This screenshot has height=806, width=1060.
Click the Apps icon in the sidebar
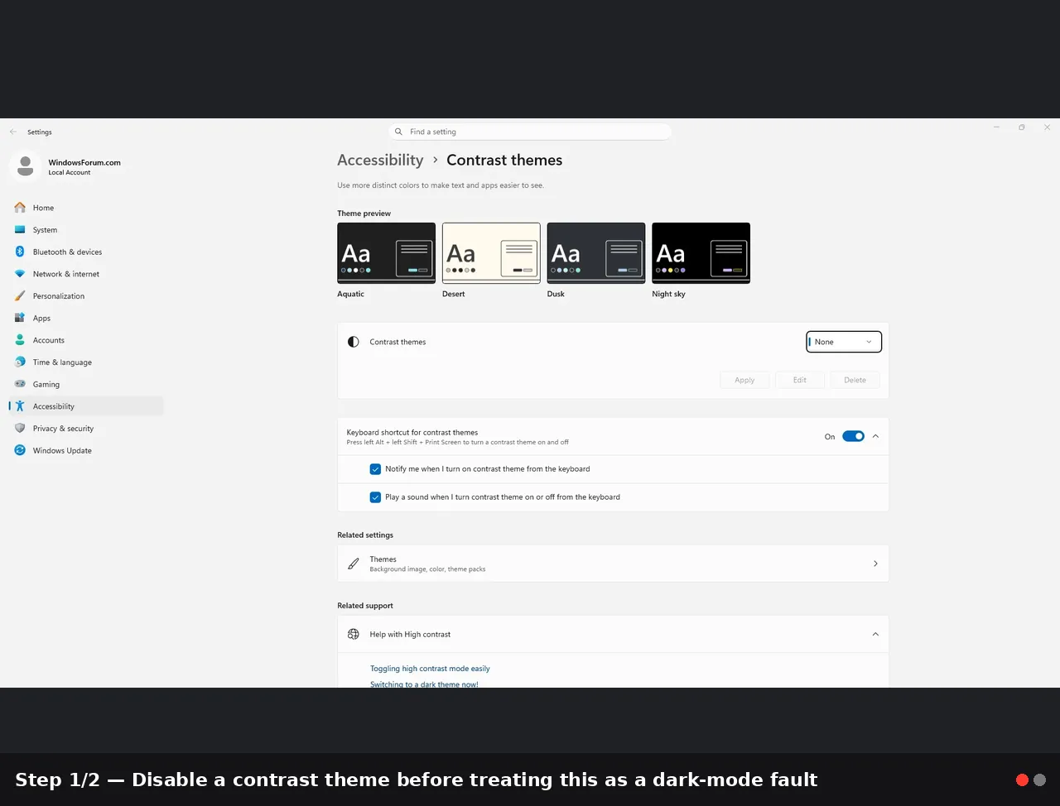coord(20,318)
